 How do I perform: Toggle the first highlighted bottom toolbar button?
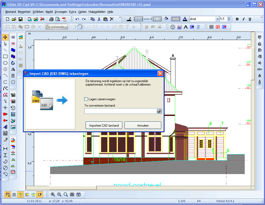pos(8,195)
